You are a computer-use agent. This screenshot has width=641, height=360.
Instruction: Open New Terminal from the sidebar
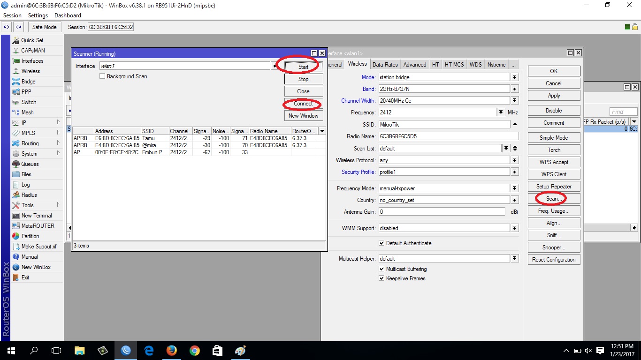37,216
